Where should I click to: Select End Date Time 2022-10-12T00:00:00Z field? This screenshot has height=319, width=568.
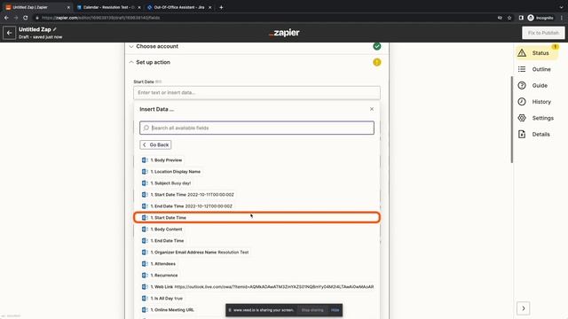[187, 206]
